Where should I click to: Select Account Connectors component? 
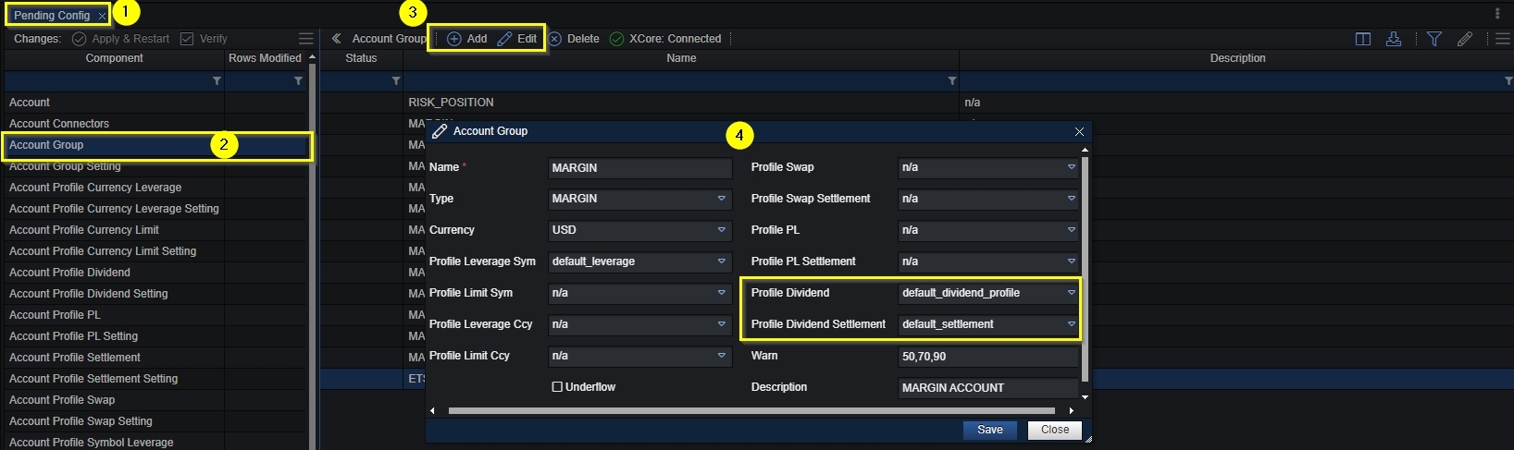point(155,124)
